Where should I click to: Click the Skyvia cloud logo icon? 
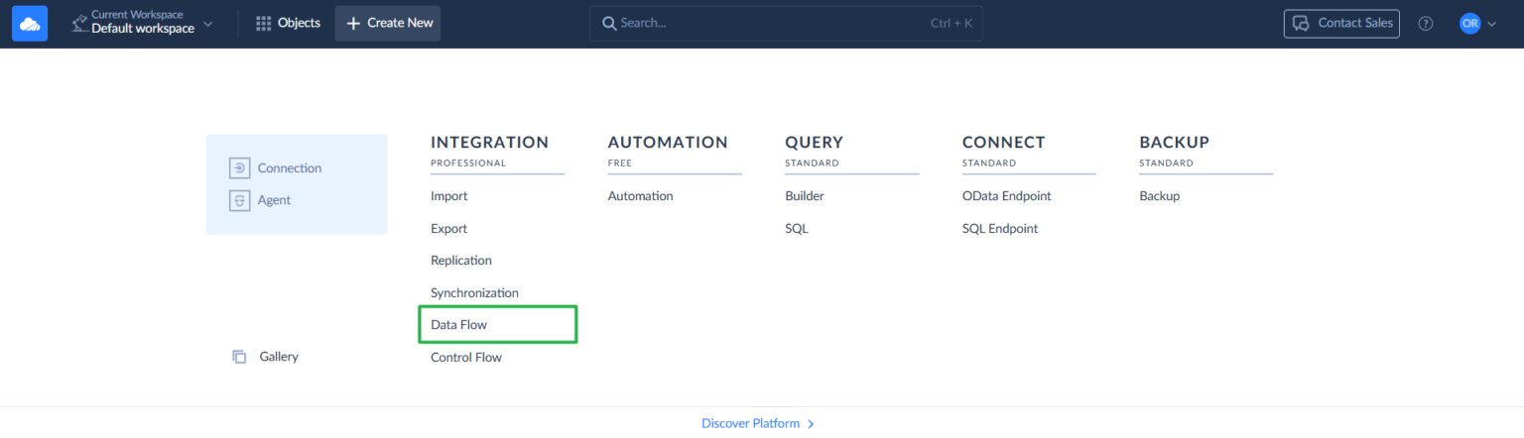pos(30,24)
